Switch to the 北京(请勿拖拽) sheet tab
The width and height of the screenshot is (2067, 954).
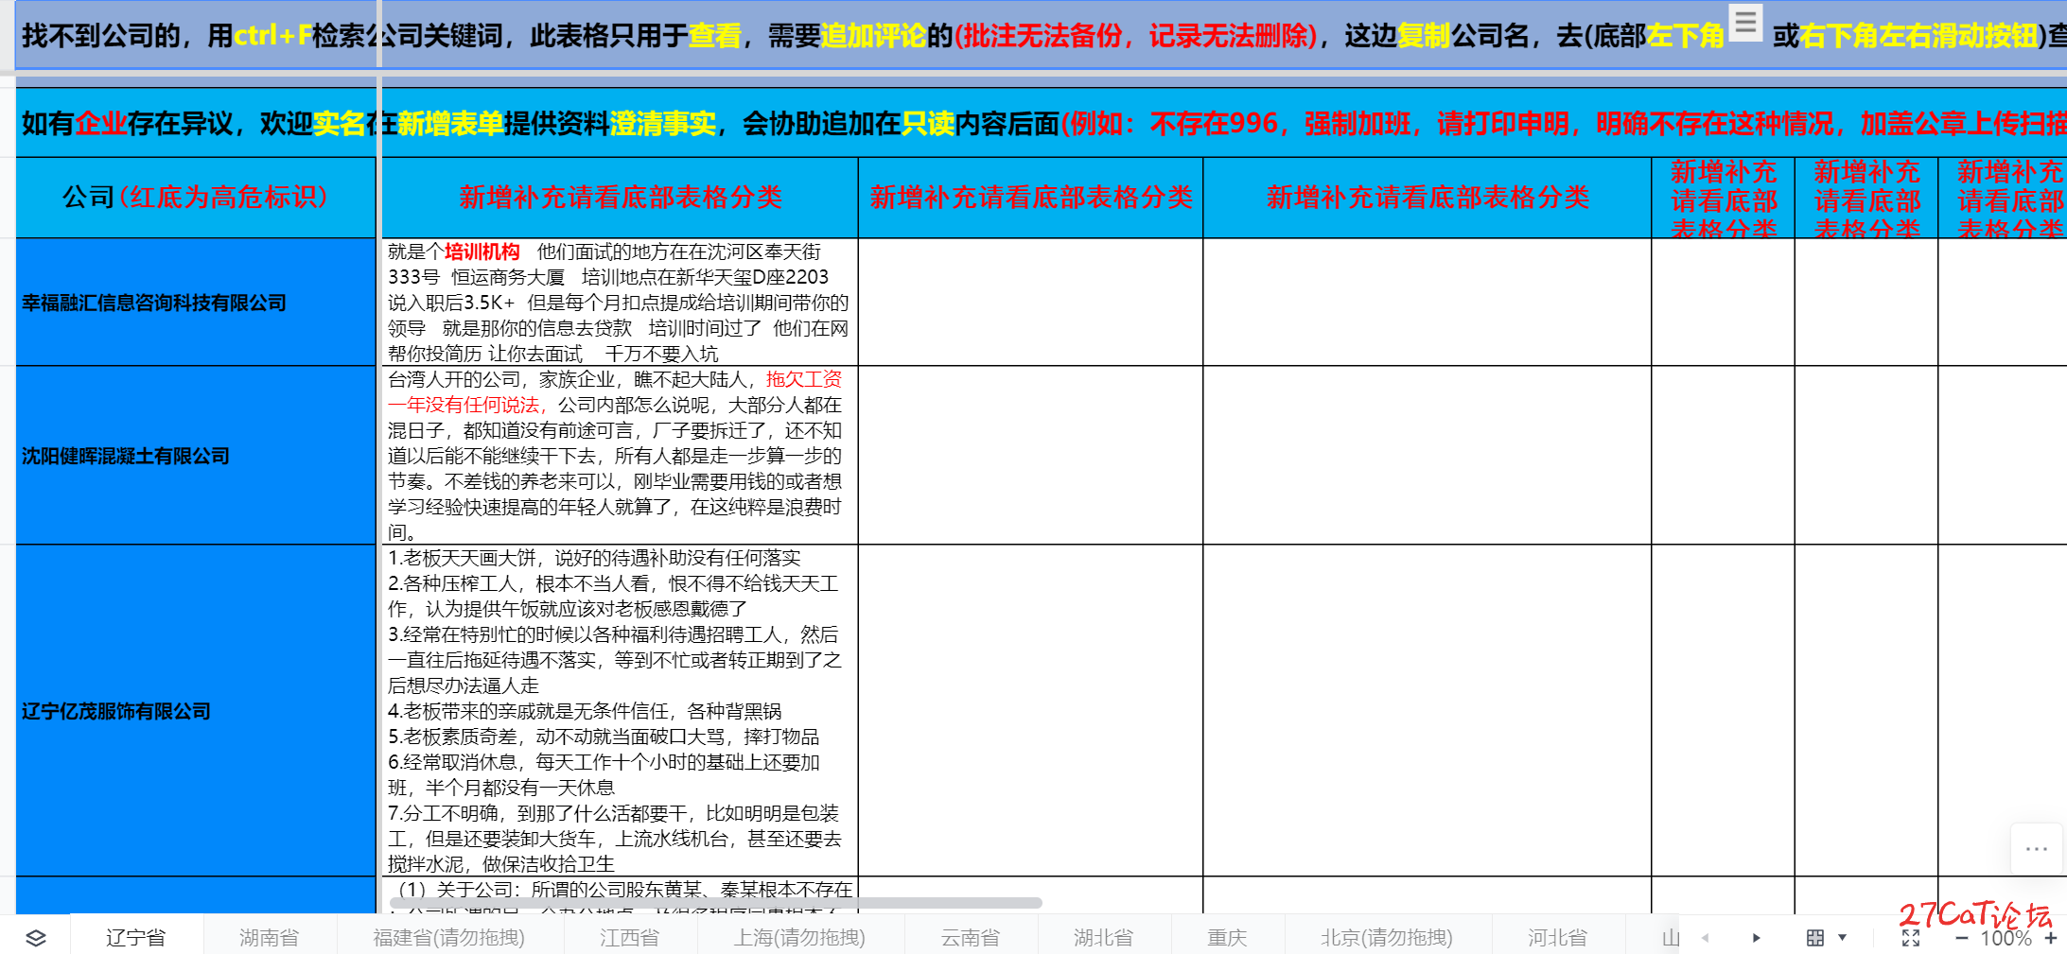(1388, 937)
